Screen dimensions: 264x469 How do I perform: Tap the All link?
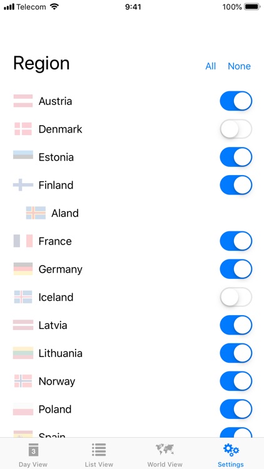coord(210,66)
